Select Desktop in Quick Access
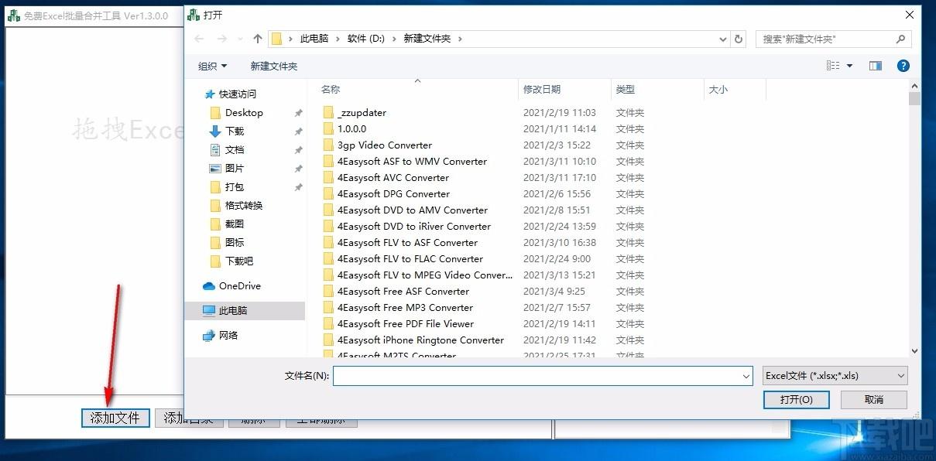The width and height of the screenshot is (936, 461). click(244, 113)
